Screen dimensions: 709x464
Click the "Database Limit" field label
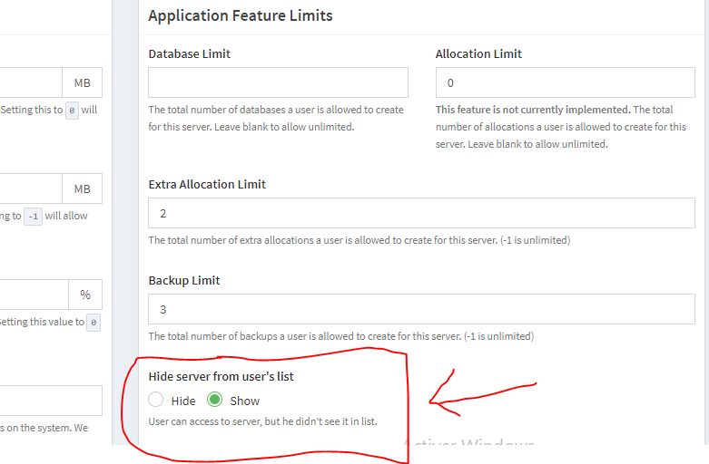pyautogui.click(x=190, y=53)
